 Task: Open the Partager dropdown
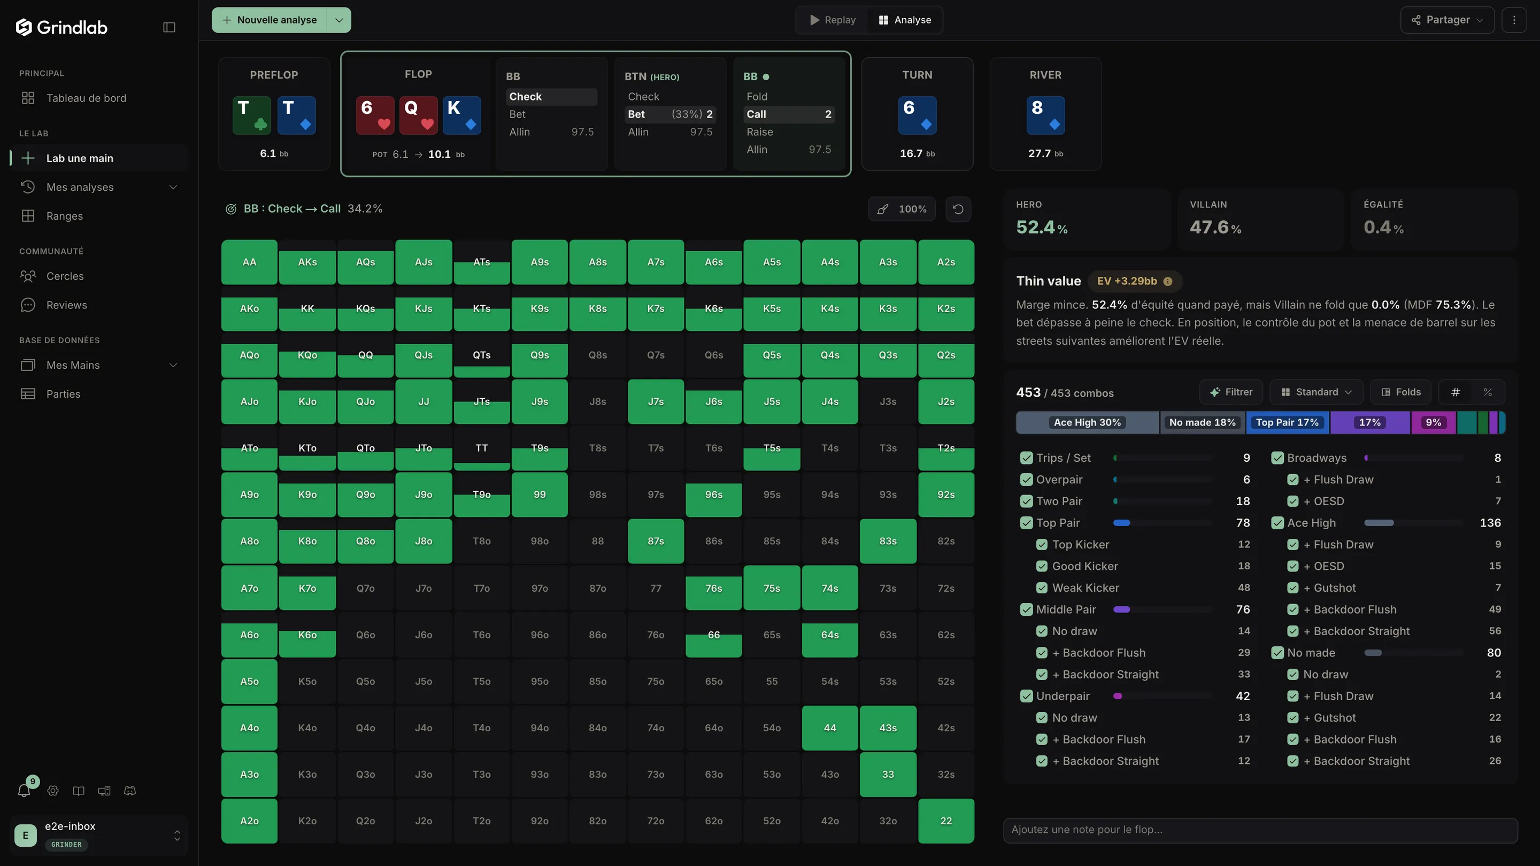point(1447,20)
